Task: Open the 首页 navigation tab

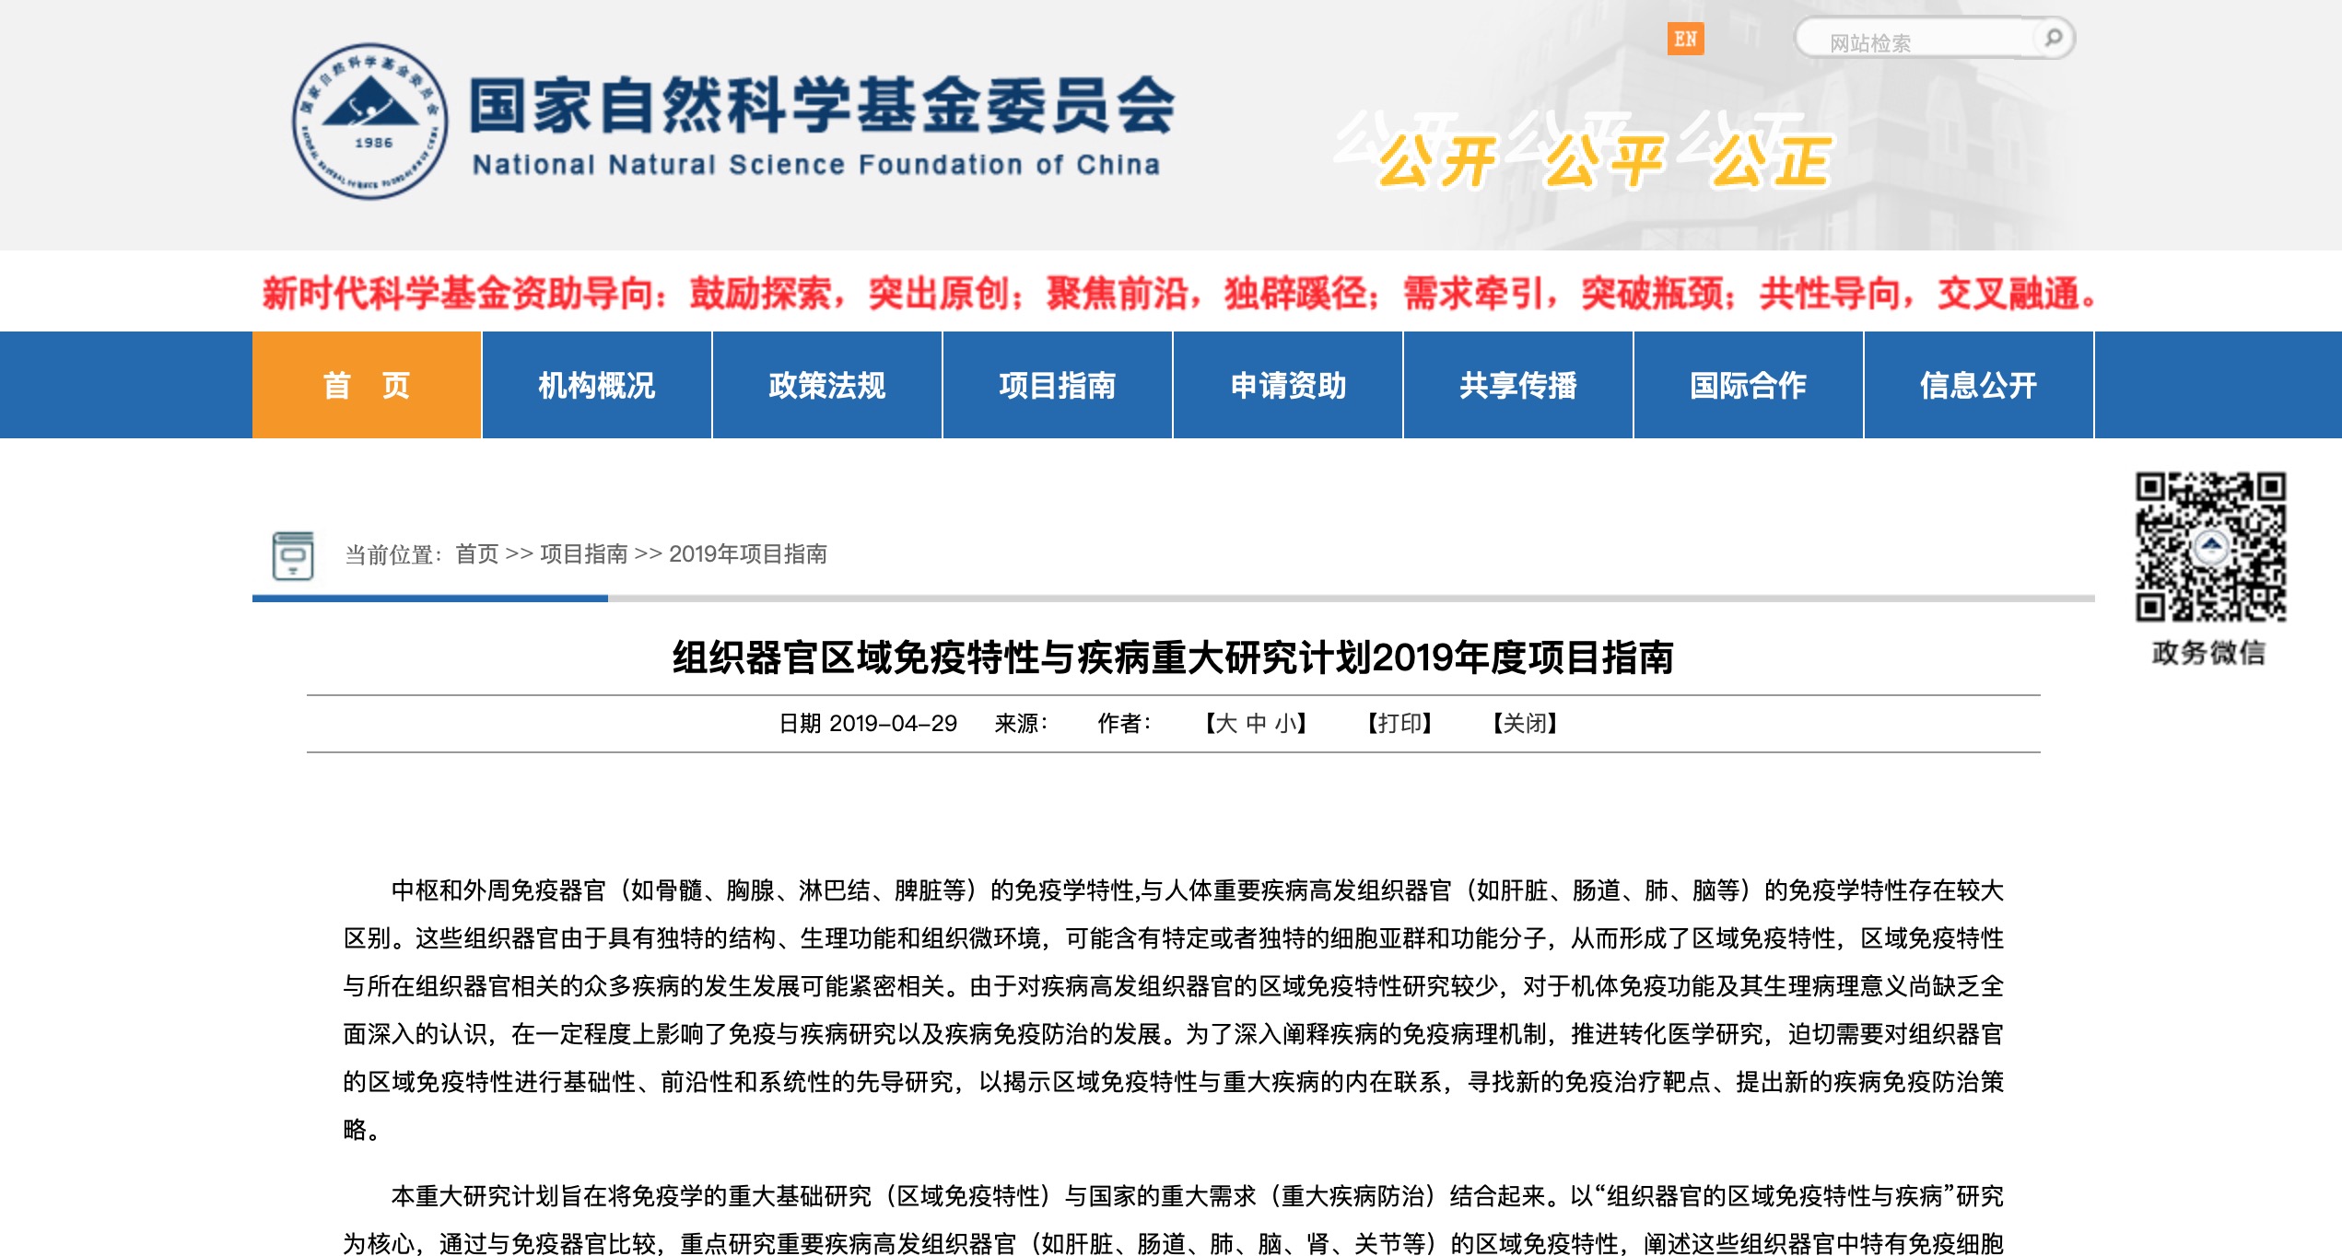Action: point(367,385)
